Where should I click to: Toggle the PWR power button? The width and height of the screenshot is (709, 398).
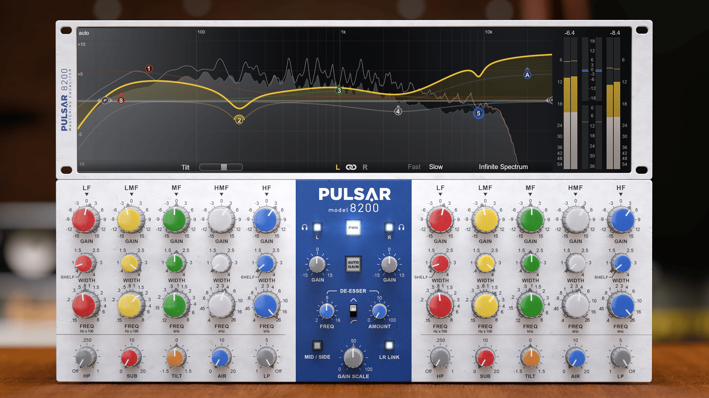pos(353,228)
